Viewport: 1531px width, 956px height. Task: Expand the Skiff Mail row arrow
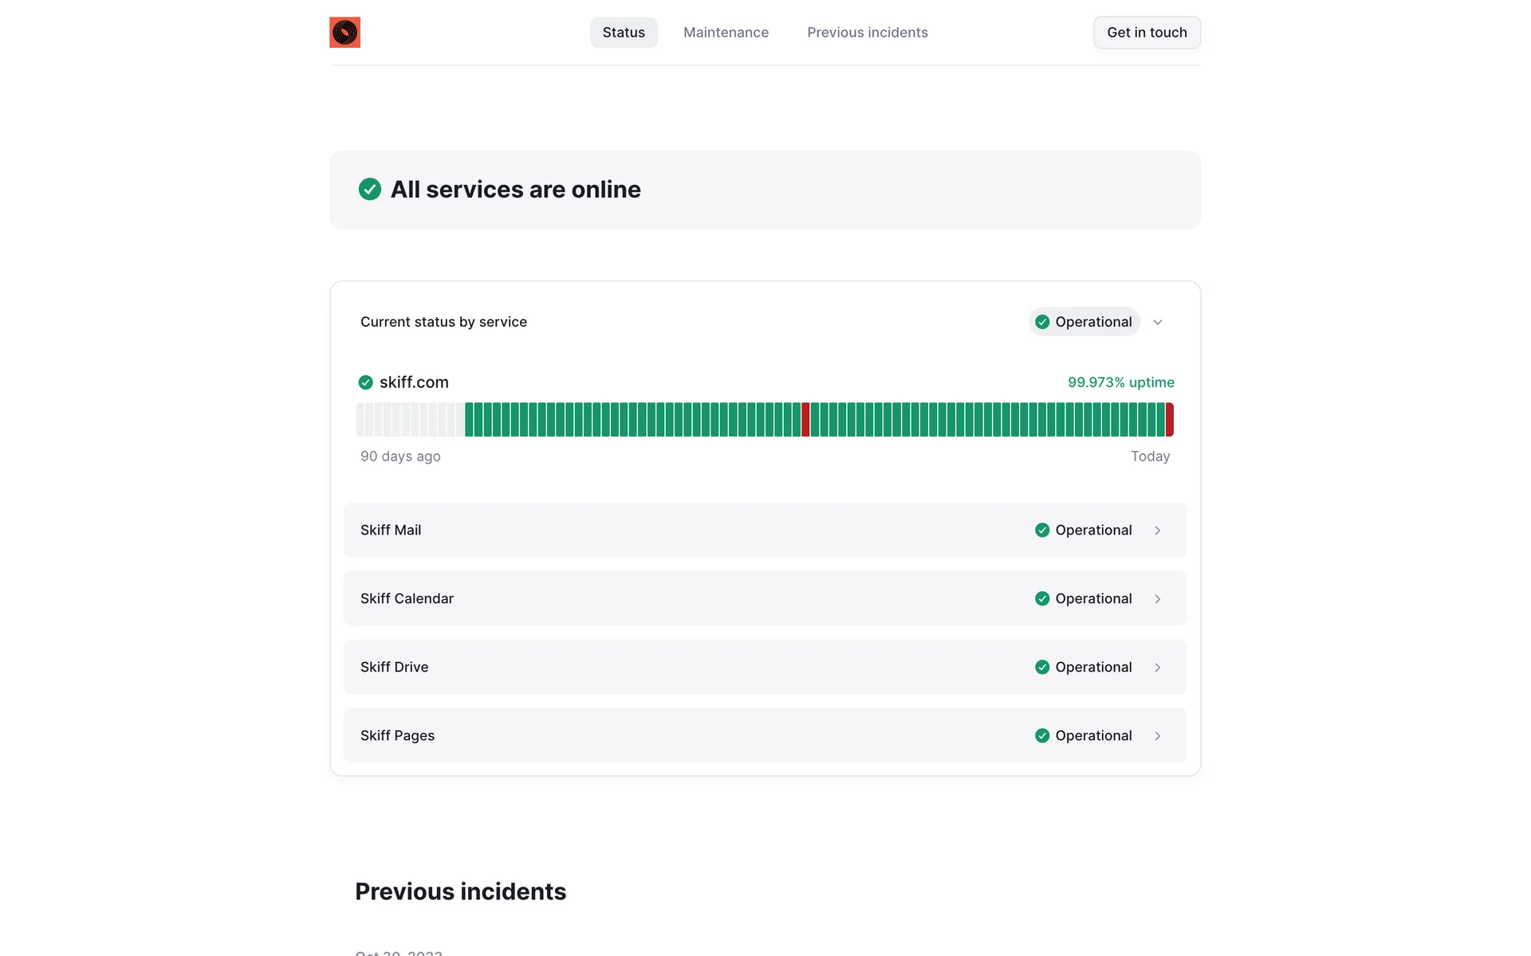coord(1158,531)
